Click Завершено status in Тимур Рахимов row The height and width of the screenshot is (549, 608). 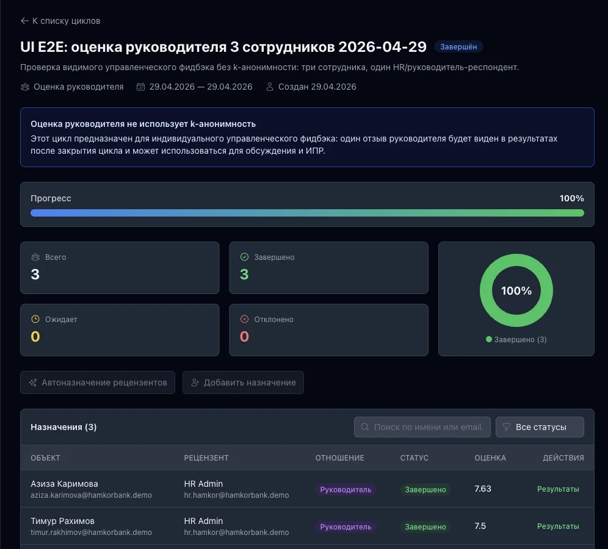tap(425, 527)
